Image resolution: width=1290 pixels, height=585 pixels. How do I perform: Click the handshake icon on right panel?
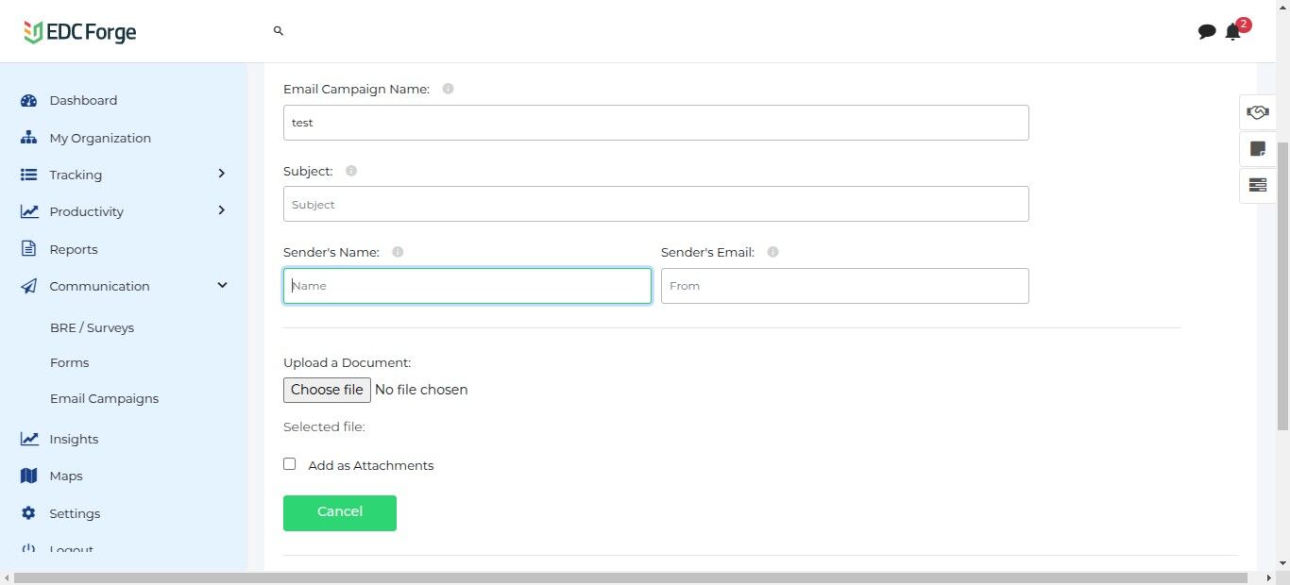(1257, 112)
